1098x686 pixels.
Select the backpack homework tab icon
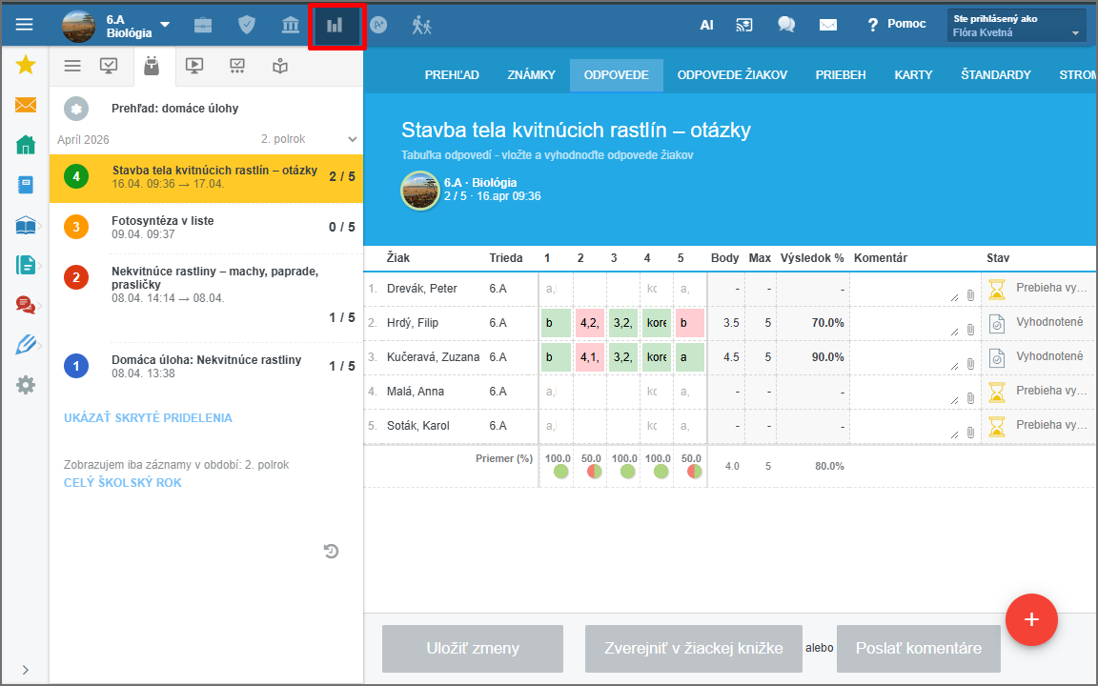[x=151, y=66]
